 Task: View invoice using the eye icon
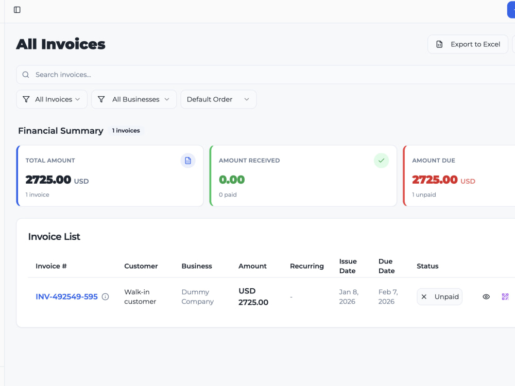[x=486, y=297]
